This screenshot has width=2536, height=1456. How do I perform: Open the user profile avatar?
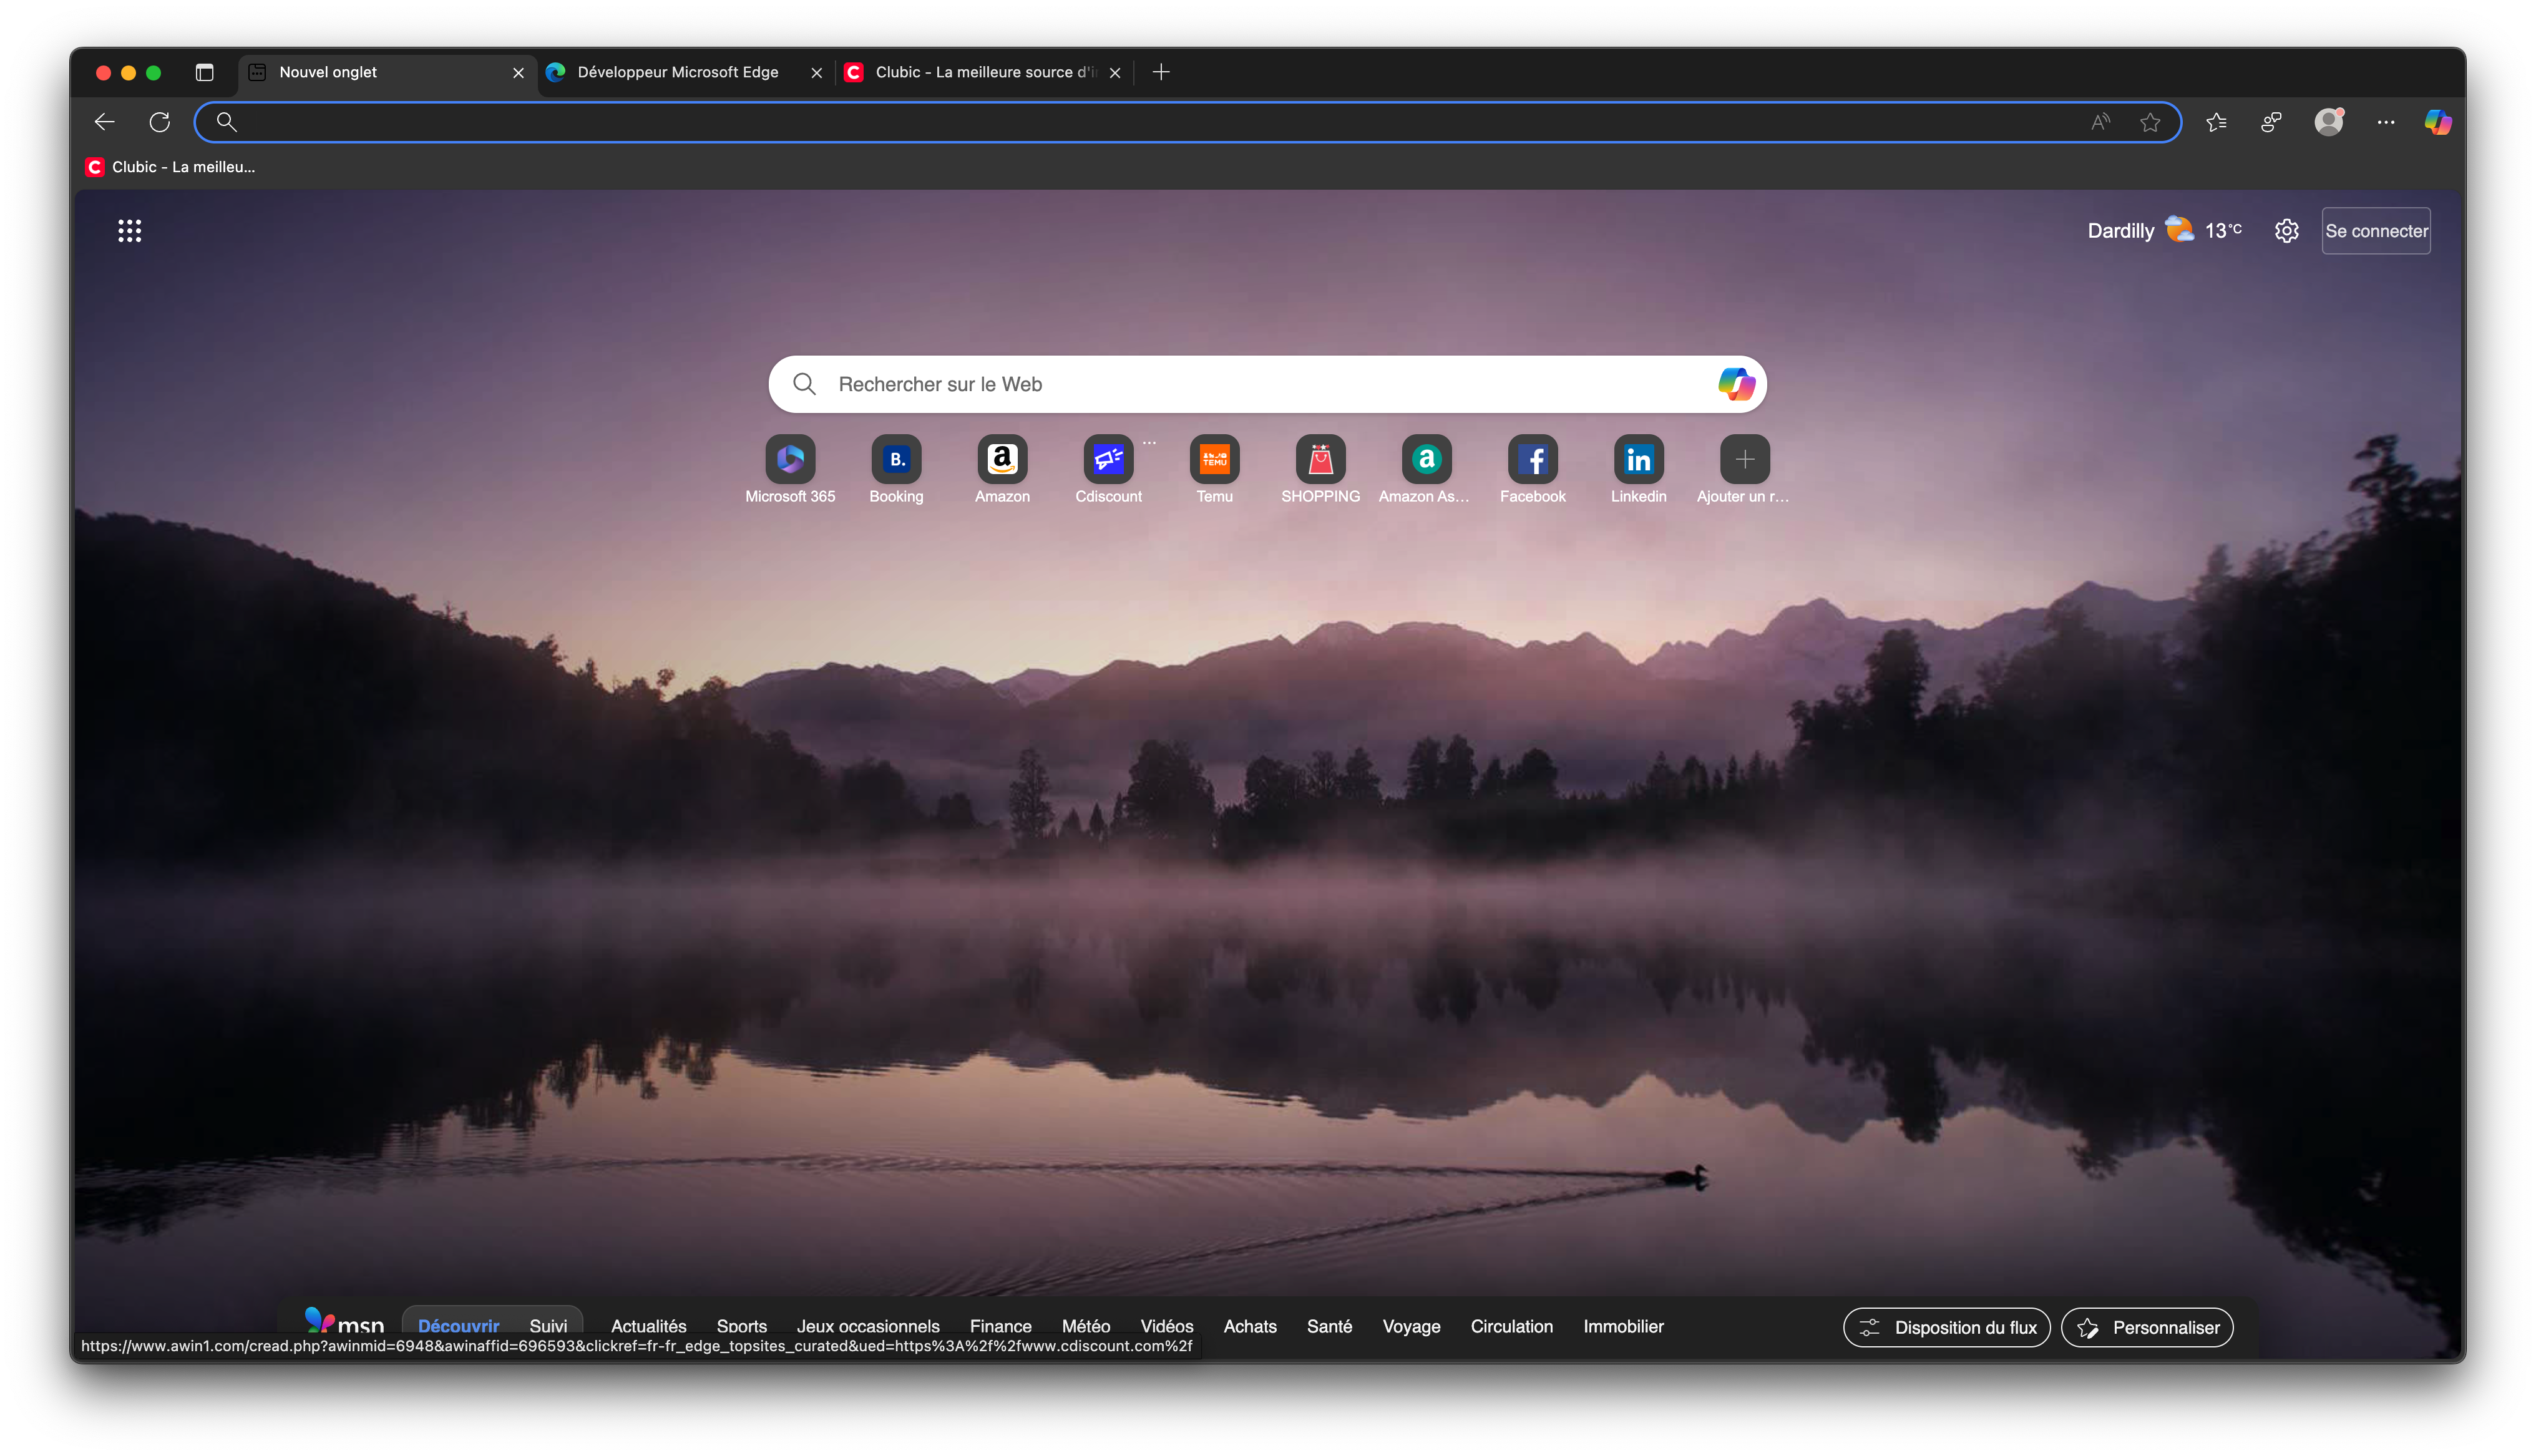pyautogui.click(x=2329, y=122)
